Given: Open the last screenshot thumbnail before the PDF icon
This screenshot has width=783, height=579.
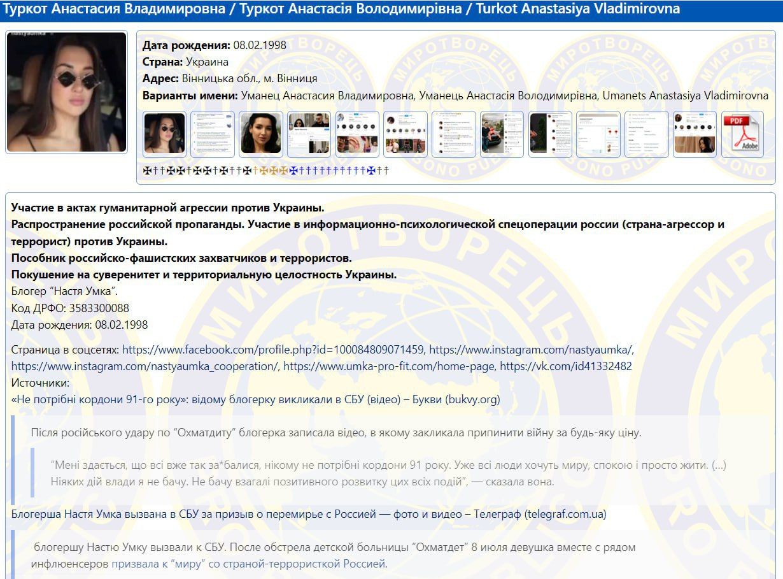Looking at the screenshot, I should click(x=695, y=134).
